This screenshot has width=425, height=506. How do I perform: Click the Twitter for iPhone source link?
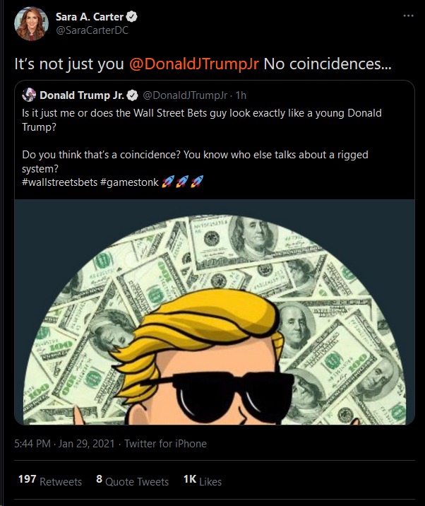tap(166, 444)
